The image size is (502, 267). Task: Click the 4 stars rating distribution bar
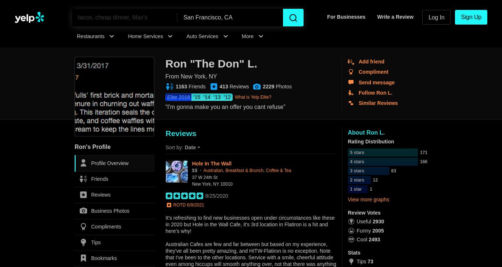click(383, 162)
